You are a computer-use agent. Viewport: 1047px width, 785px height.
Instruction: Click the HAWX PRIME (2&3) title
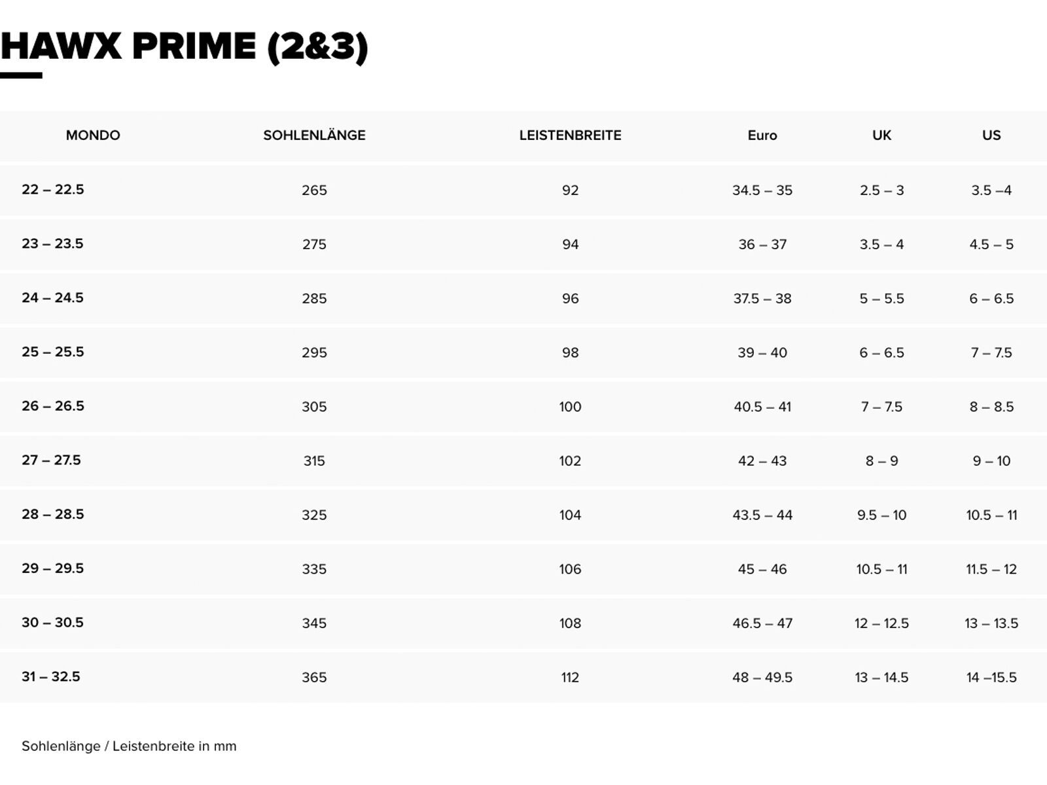click(185, 47)
